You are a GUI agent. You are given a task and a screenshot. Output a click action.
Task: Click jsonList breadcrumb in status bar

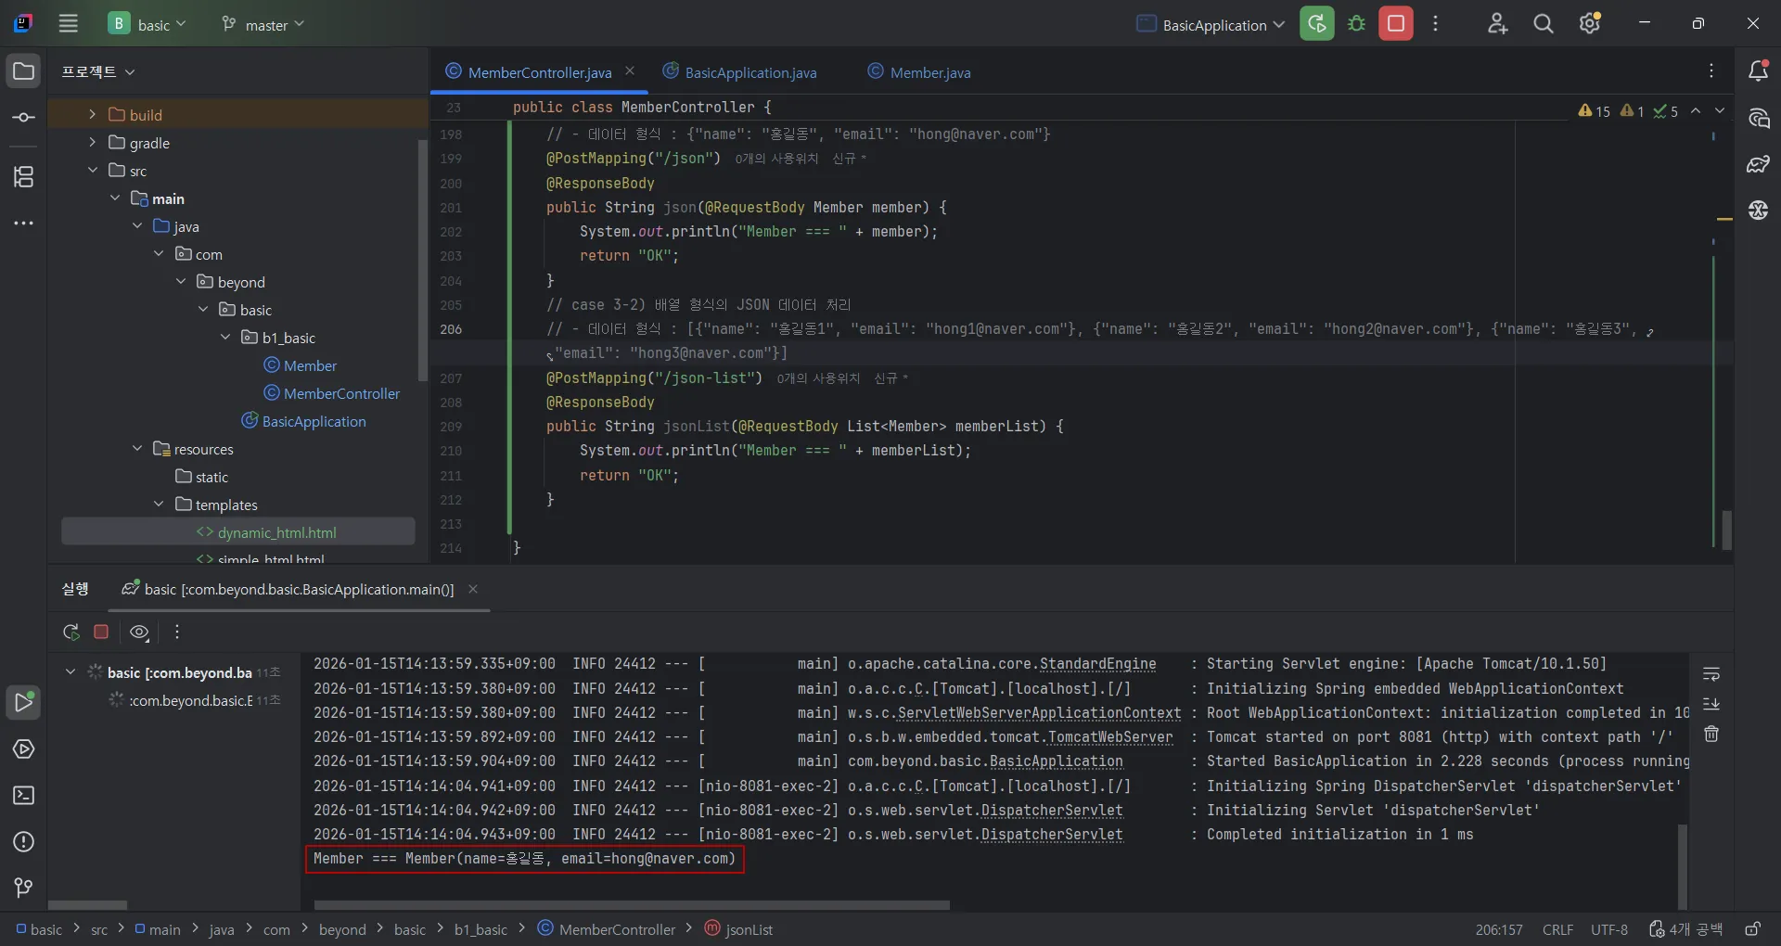tap(738, 929)
